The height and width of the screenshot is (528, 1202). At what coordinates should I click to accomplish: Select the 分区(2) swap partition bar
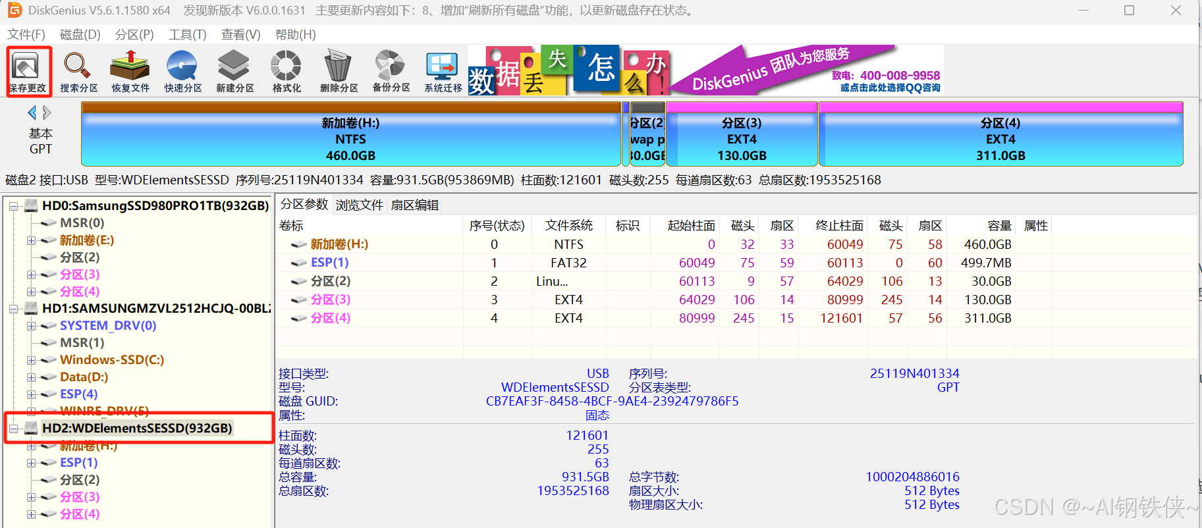pos(647,134)
